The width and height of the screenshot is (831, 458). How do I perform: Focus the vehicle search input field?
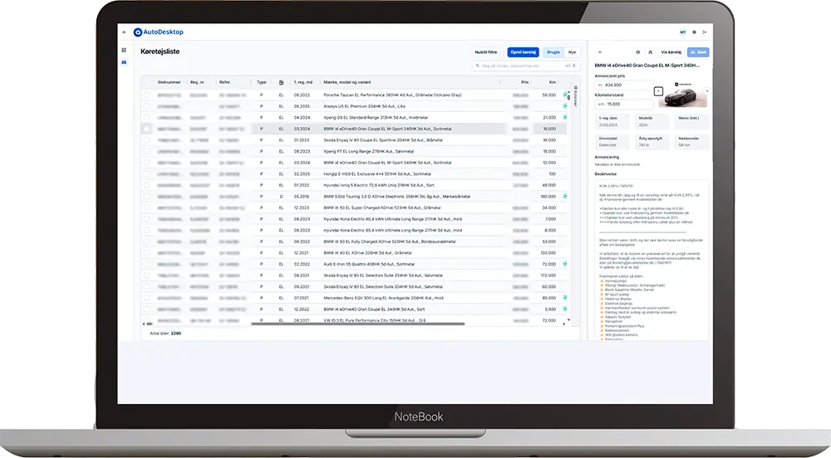click(526, 66)
